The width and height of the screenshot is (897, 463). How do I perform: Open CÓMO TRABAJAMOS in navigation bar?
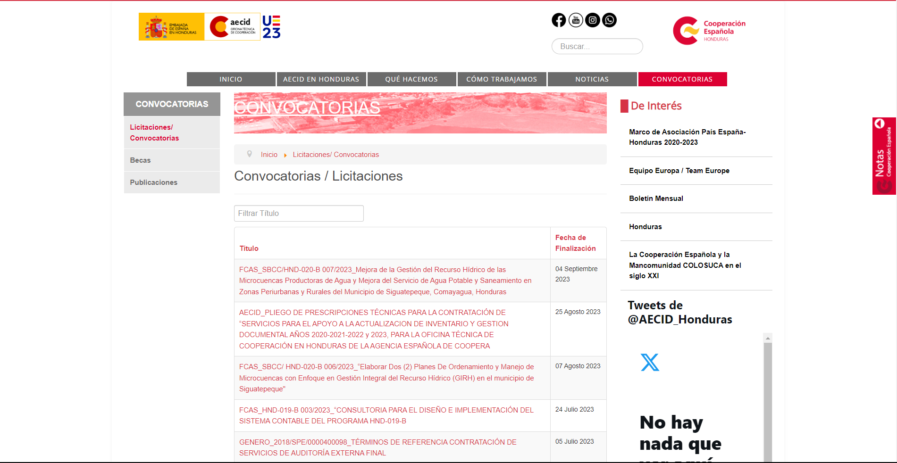point(502,79)
